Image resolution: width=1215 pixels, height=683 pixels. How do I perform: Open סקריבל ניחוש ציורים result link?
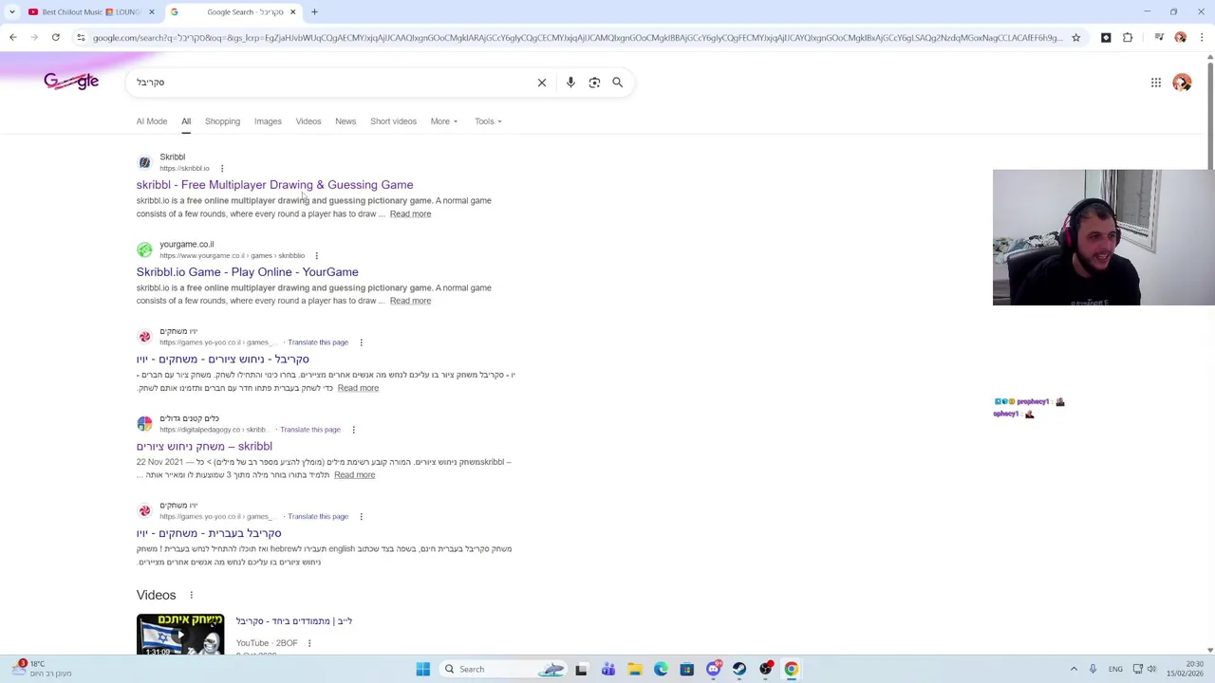point(222,360)
